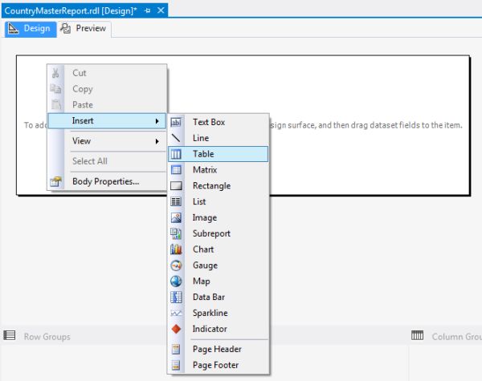Choose Insert in the context menu

click(x=107, y=121)
